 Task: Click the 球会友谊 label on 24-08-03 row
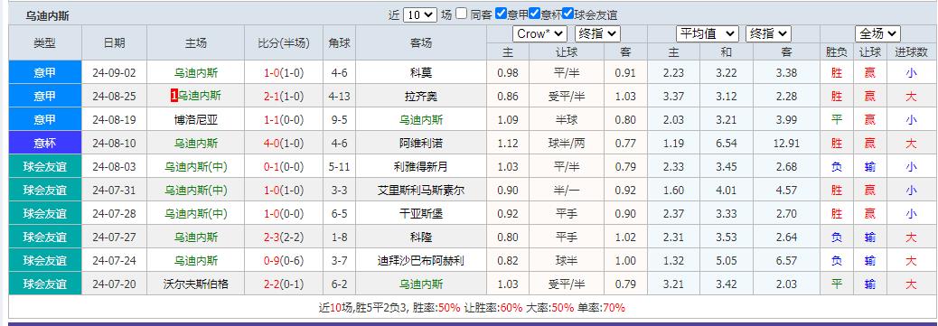pos(45,167)
